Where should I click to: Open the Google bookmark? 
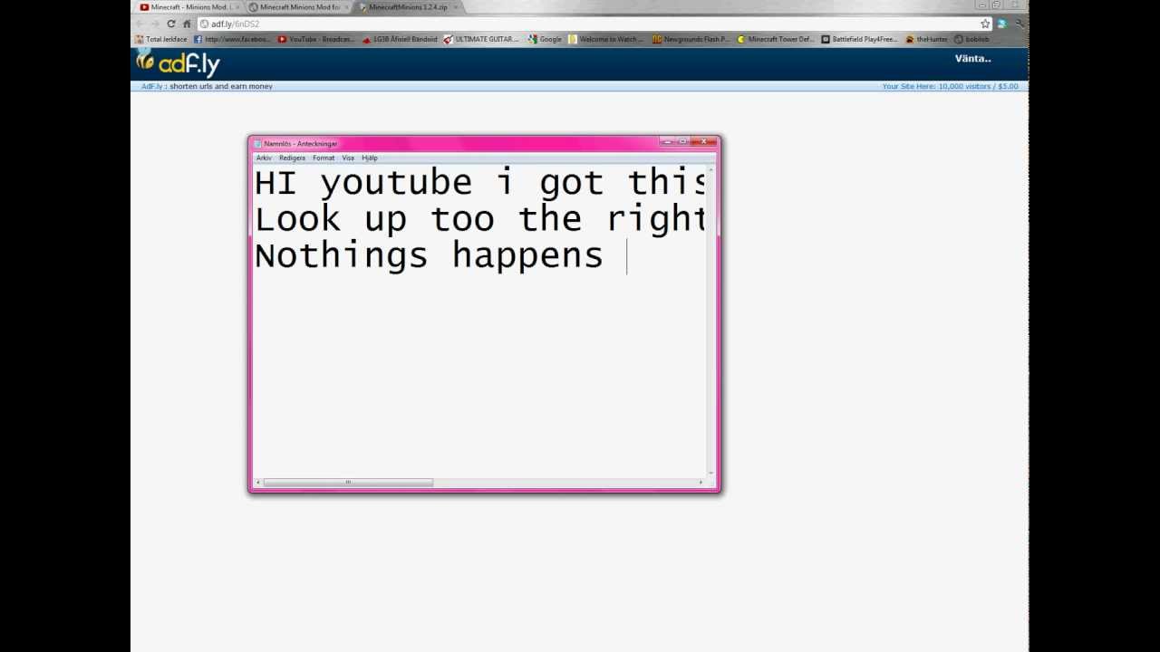545,39
